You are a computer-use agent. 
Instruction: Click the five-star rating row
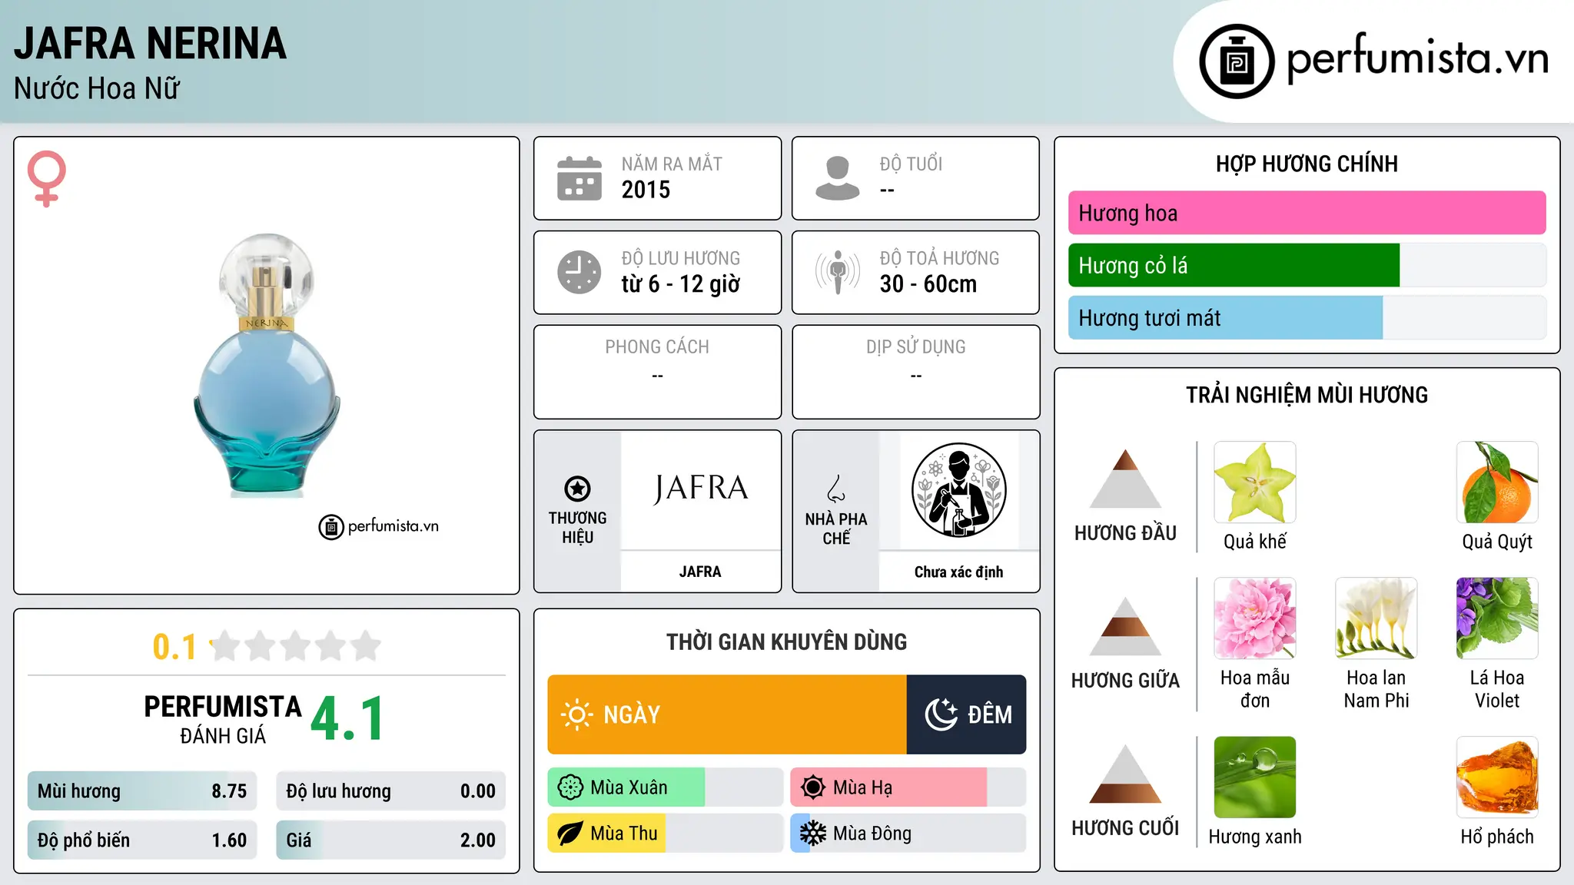(x=296, y=646)
